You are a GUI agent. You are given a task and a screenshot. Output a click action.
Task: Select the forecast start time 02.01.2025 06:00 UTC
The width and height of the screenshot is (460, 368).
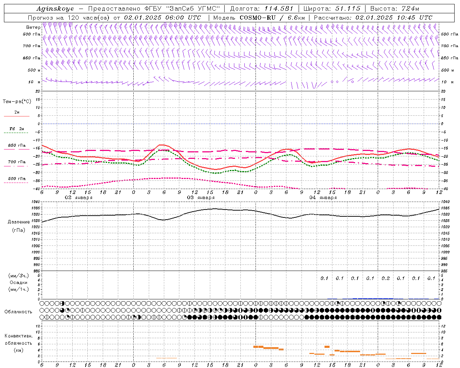162,18
